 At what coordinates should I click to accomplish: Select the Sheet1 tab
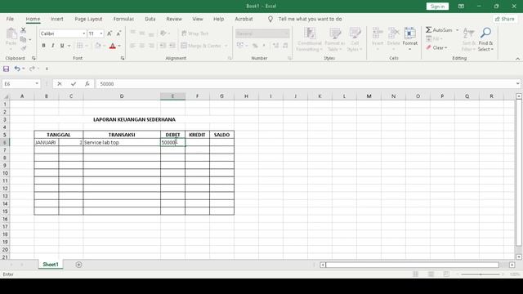point(51,265)
